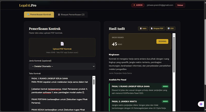Click underlined word software in contract text
Screen dimensions: 206x112
[x=47, y=93]
